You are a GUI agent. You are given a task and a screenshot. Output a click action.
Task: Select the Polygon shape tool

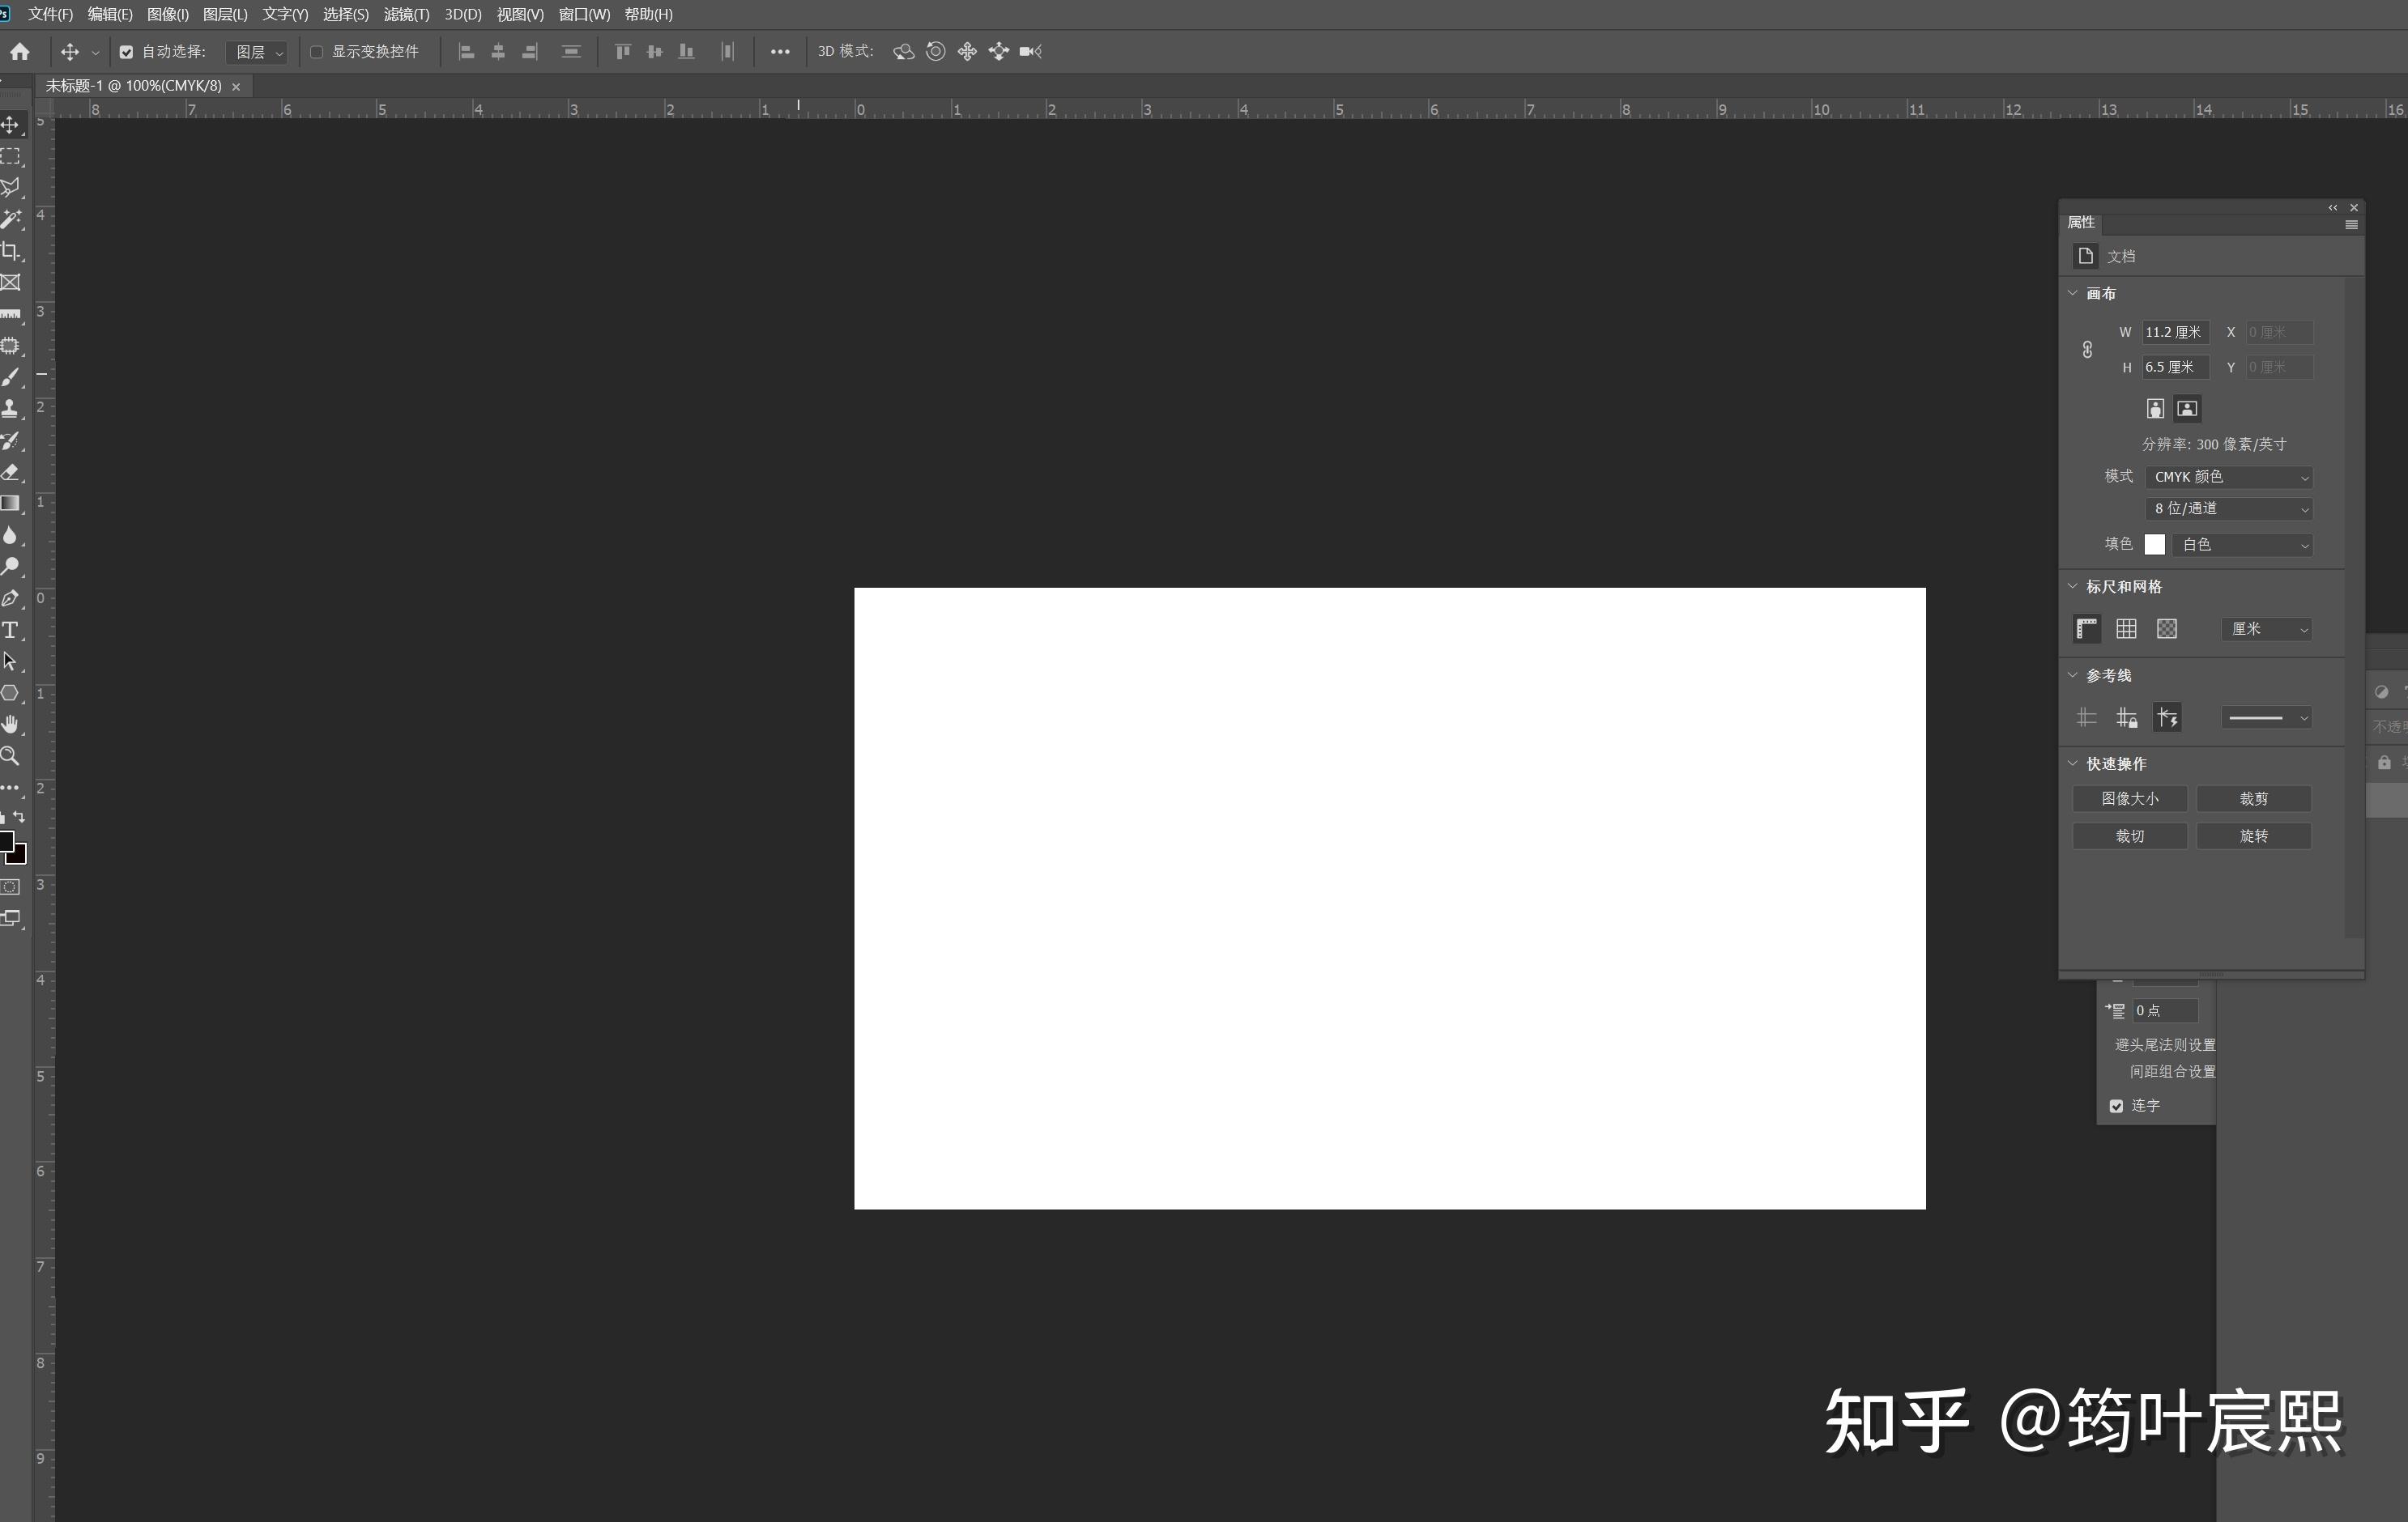[10, 692]
